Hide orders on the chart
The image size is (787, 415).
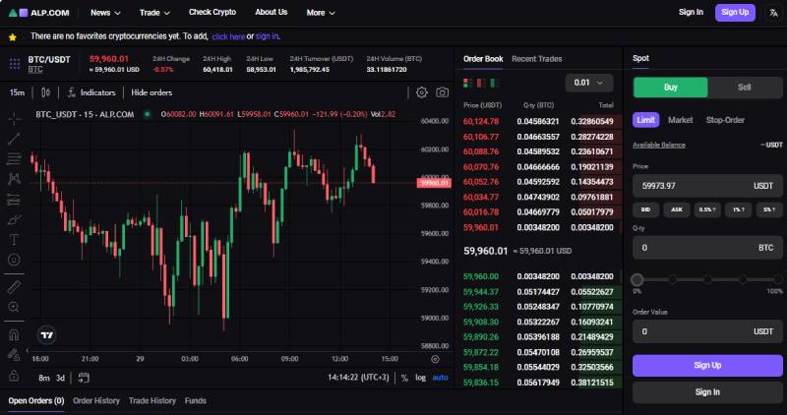pyautogui.click(x=151, y=92)
